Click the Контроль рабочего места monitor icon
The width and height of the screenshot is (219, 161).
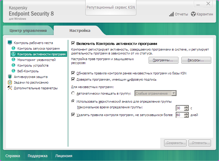coord(10,43)
